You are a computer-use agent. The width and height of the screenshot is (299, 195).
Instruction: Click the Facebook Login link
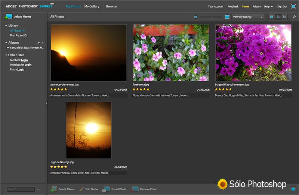tap(24, 60)
